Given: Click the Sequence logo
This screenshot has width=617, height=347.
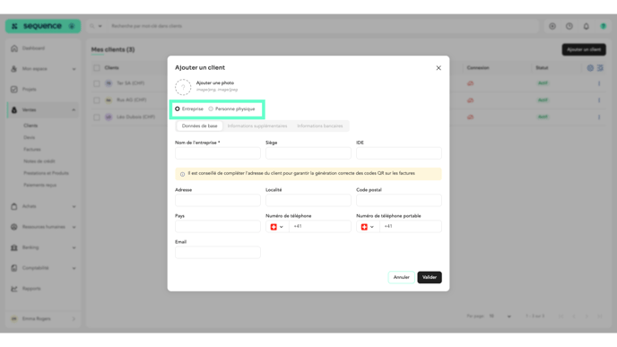Looking at the screenshot, I should pyautogui.click(x=38, y=26).
